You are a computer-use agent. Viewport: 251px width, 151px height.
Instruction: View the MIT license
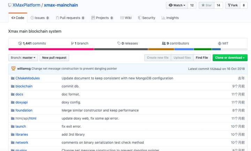pos(223,43)
